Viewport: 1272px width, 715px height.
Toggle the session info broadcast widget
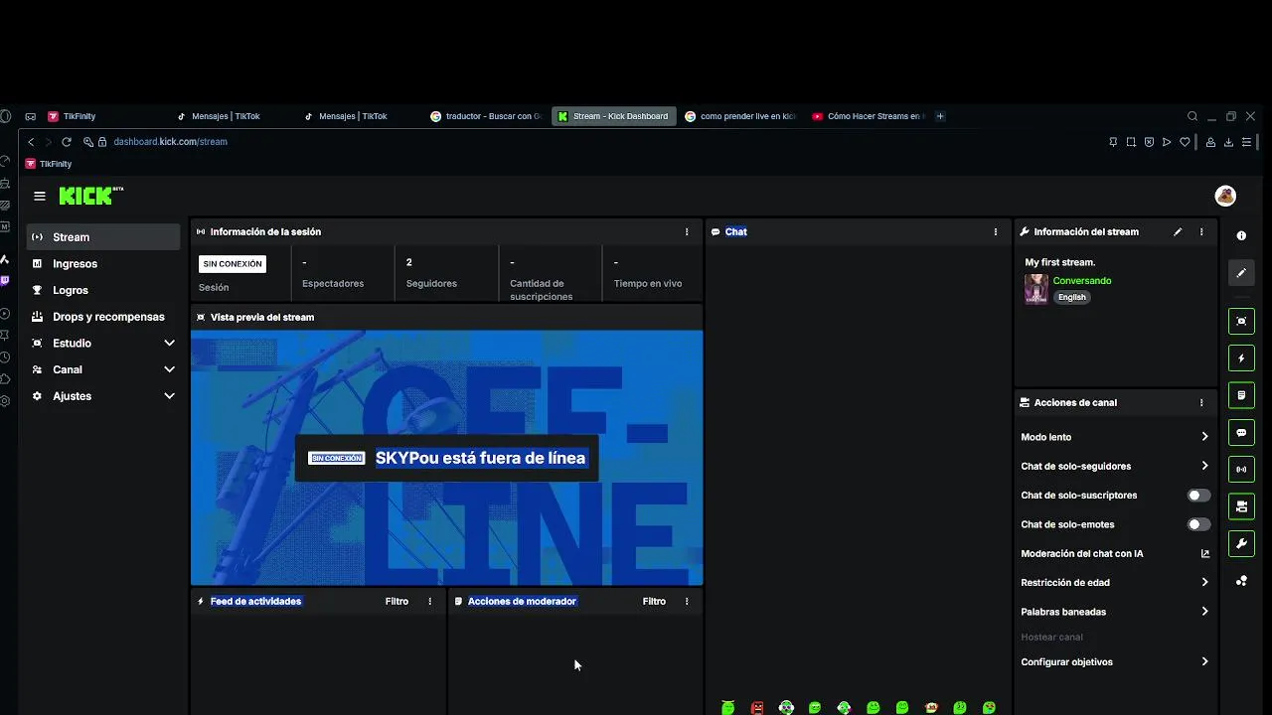click(x=1241, y=470)
